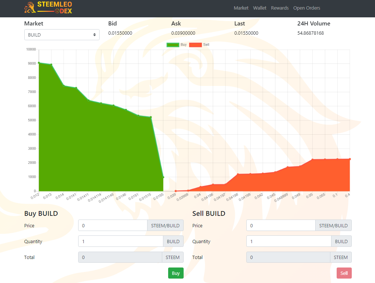Image resolution: width=375 pixels, height=283 pixels.
Task: Click the STEEM/BUILD unit label in Sell form
Action: [x=333, y=225]
